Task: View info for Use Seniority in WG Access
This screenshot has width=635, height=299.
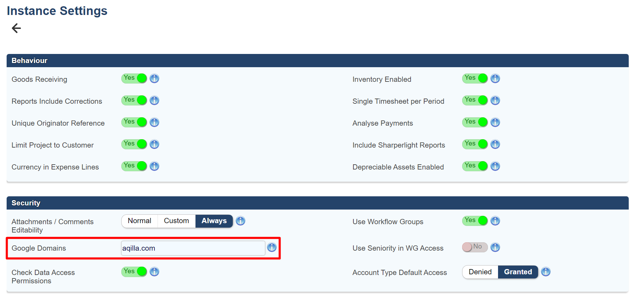Action: coord(495,247)
